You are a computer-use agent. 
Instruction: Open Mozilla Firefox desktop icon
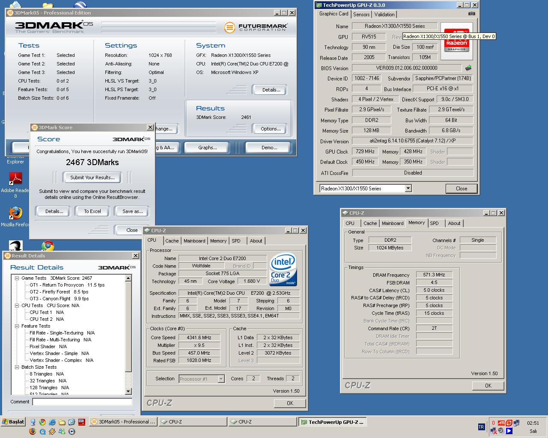(15, 217)
